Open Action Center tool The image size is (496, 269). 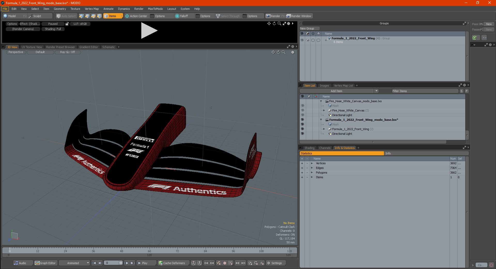pyautogui.click(x=136, y=16)
